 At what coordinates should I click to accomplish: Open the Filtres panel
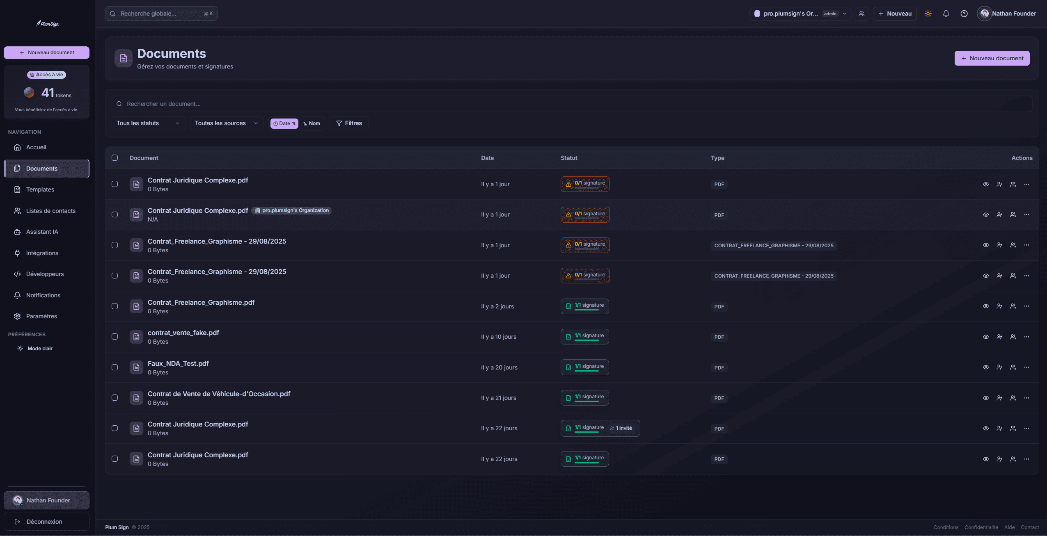tap(349, 123)
